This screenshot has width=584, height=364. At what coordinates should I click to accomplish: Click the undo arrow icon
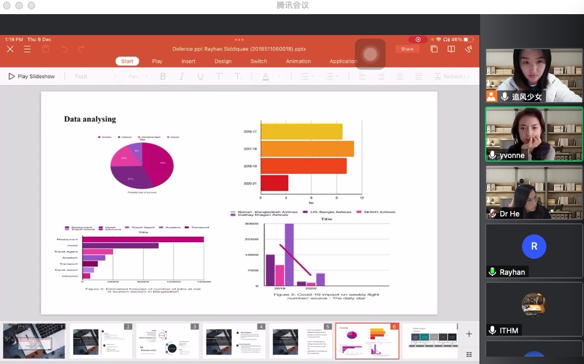tap(64, 49)
